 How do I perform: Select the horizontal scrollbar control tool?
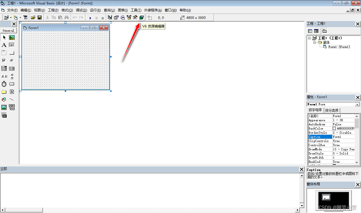click(x=4, y=76)
